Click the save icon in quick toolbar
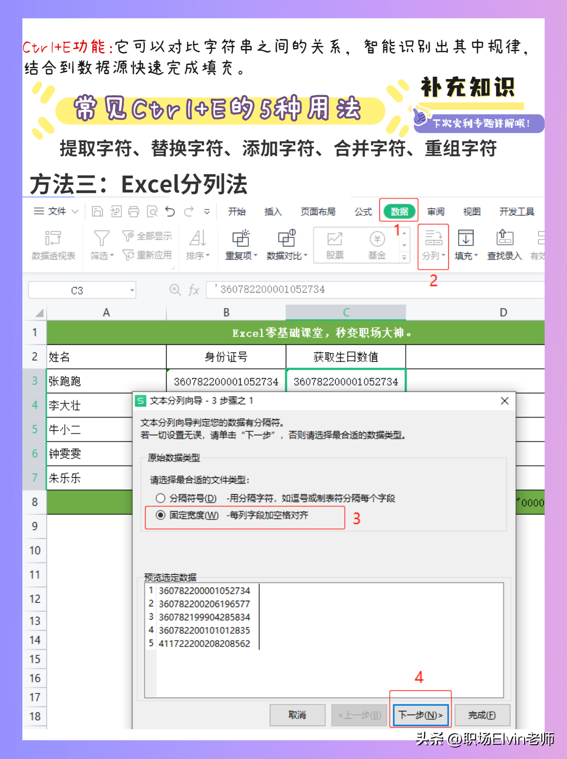Screen dimensions: 567x759 [x=97, y=211]
